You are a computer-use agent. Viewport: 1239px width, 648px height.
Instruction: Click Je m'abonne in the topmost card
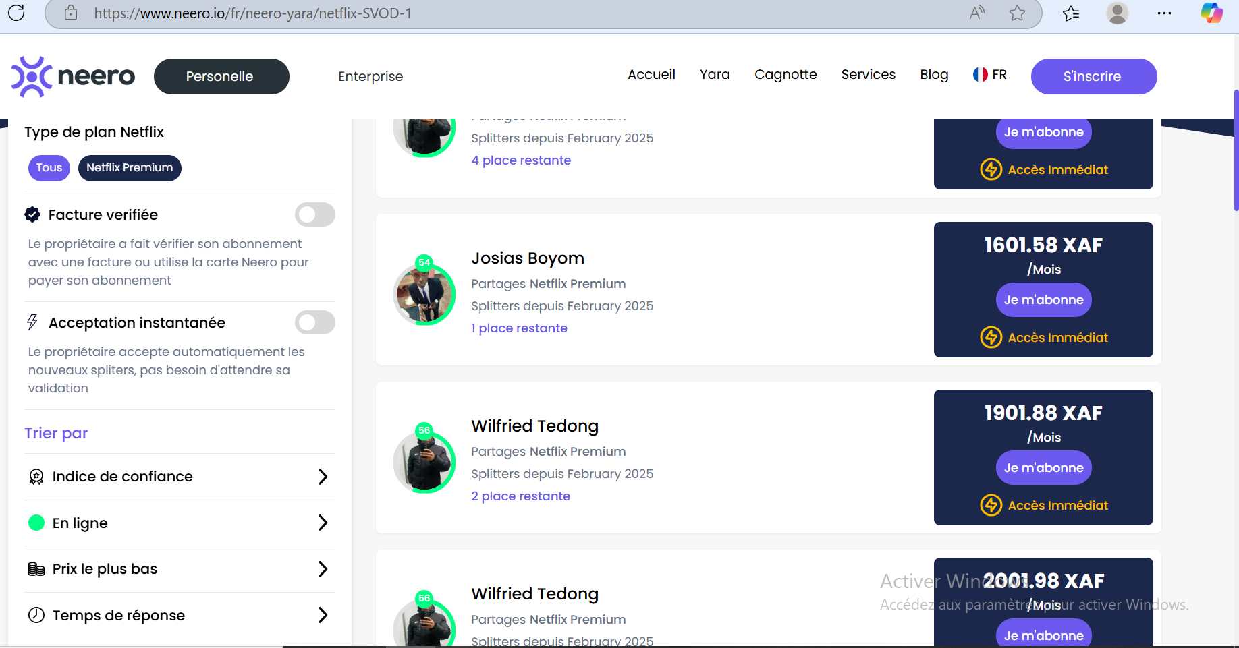pyautogui.click(x=1043, y=134)
